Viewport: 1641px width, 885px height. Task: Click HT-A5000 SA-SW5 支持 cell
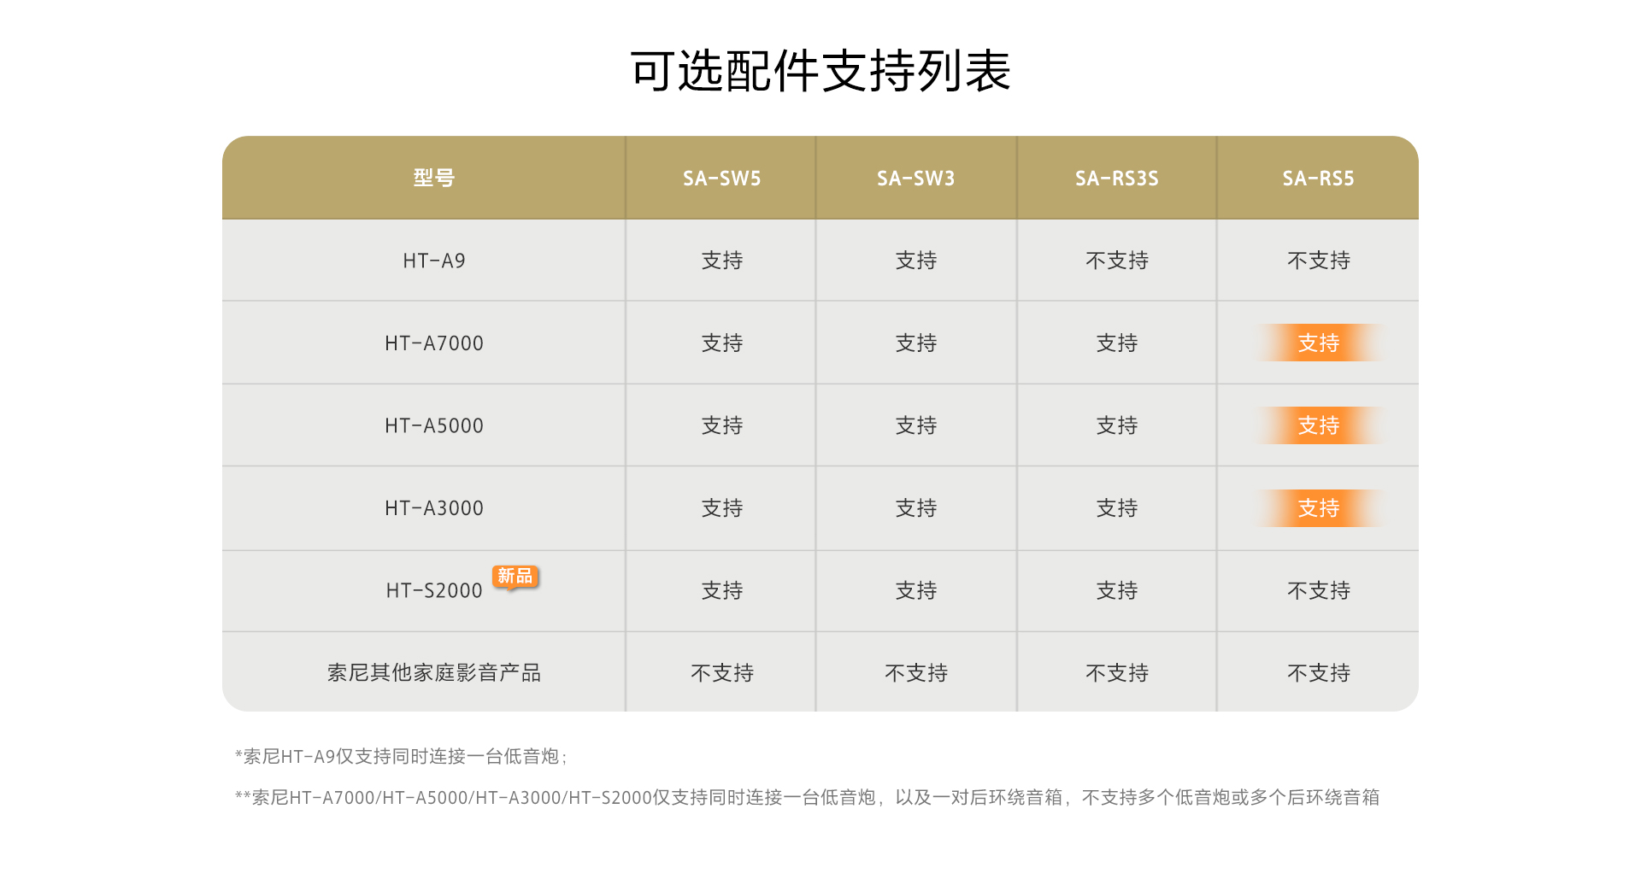pos(721,425)
